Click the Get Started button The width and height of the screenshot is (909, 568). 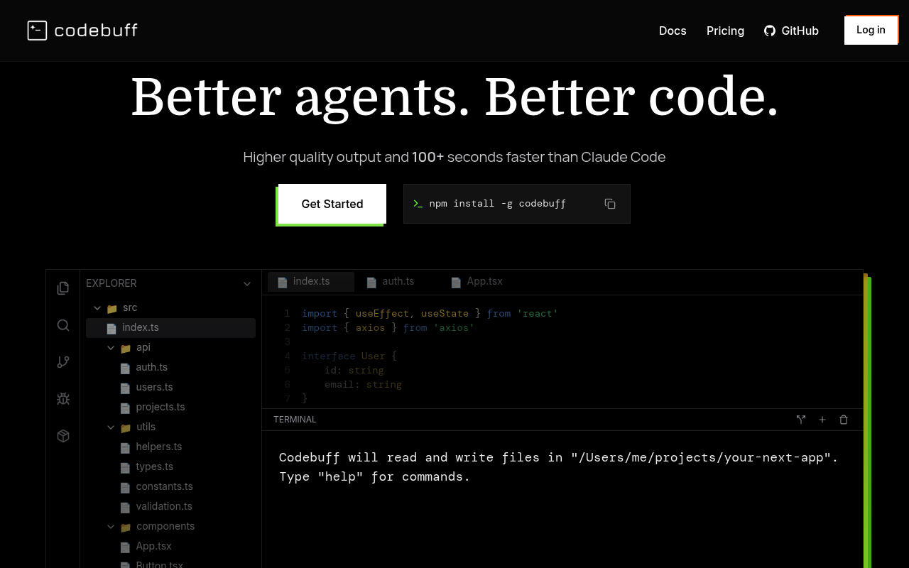pos(332,204)
